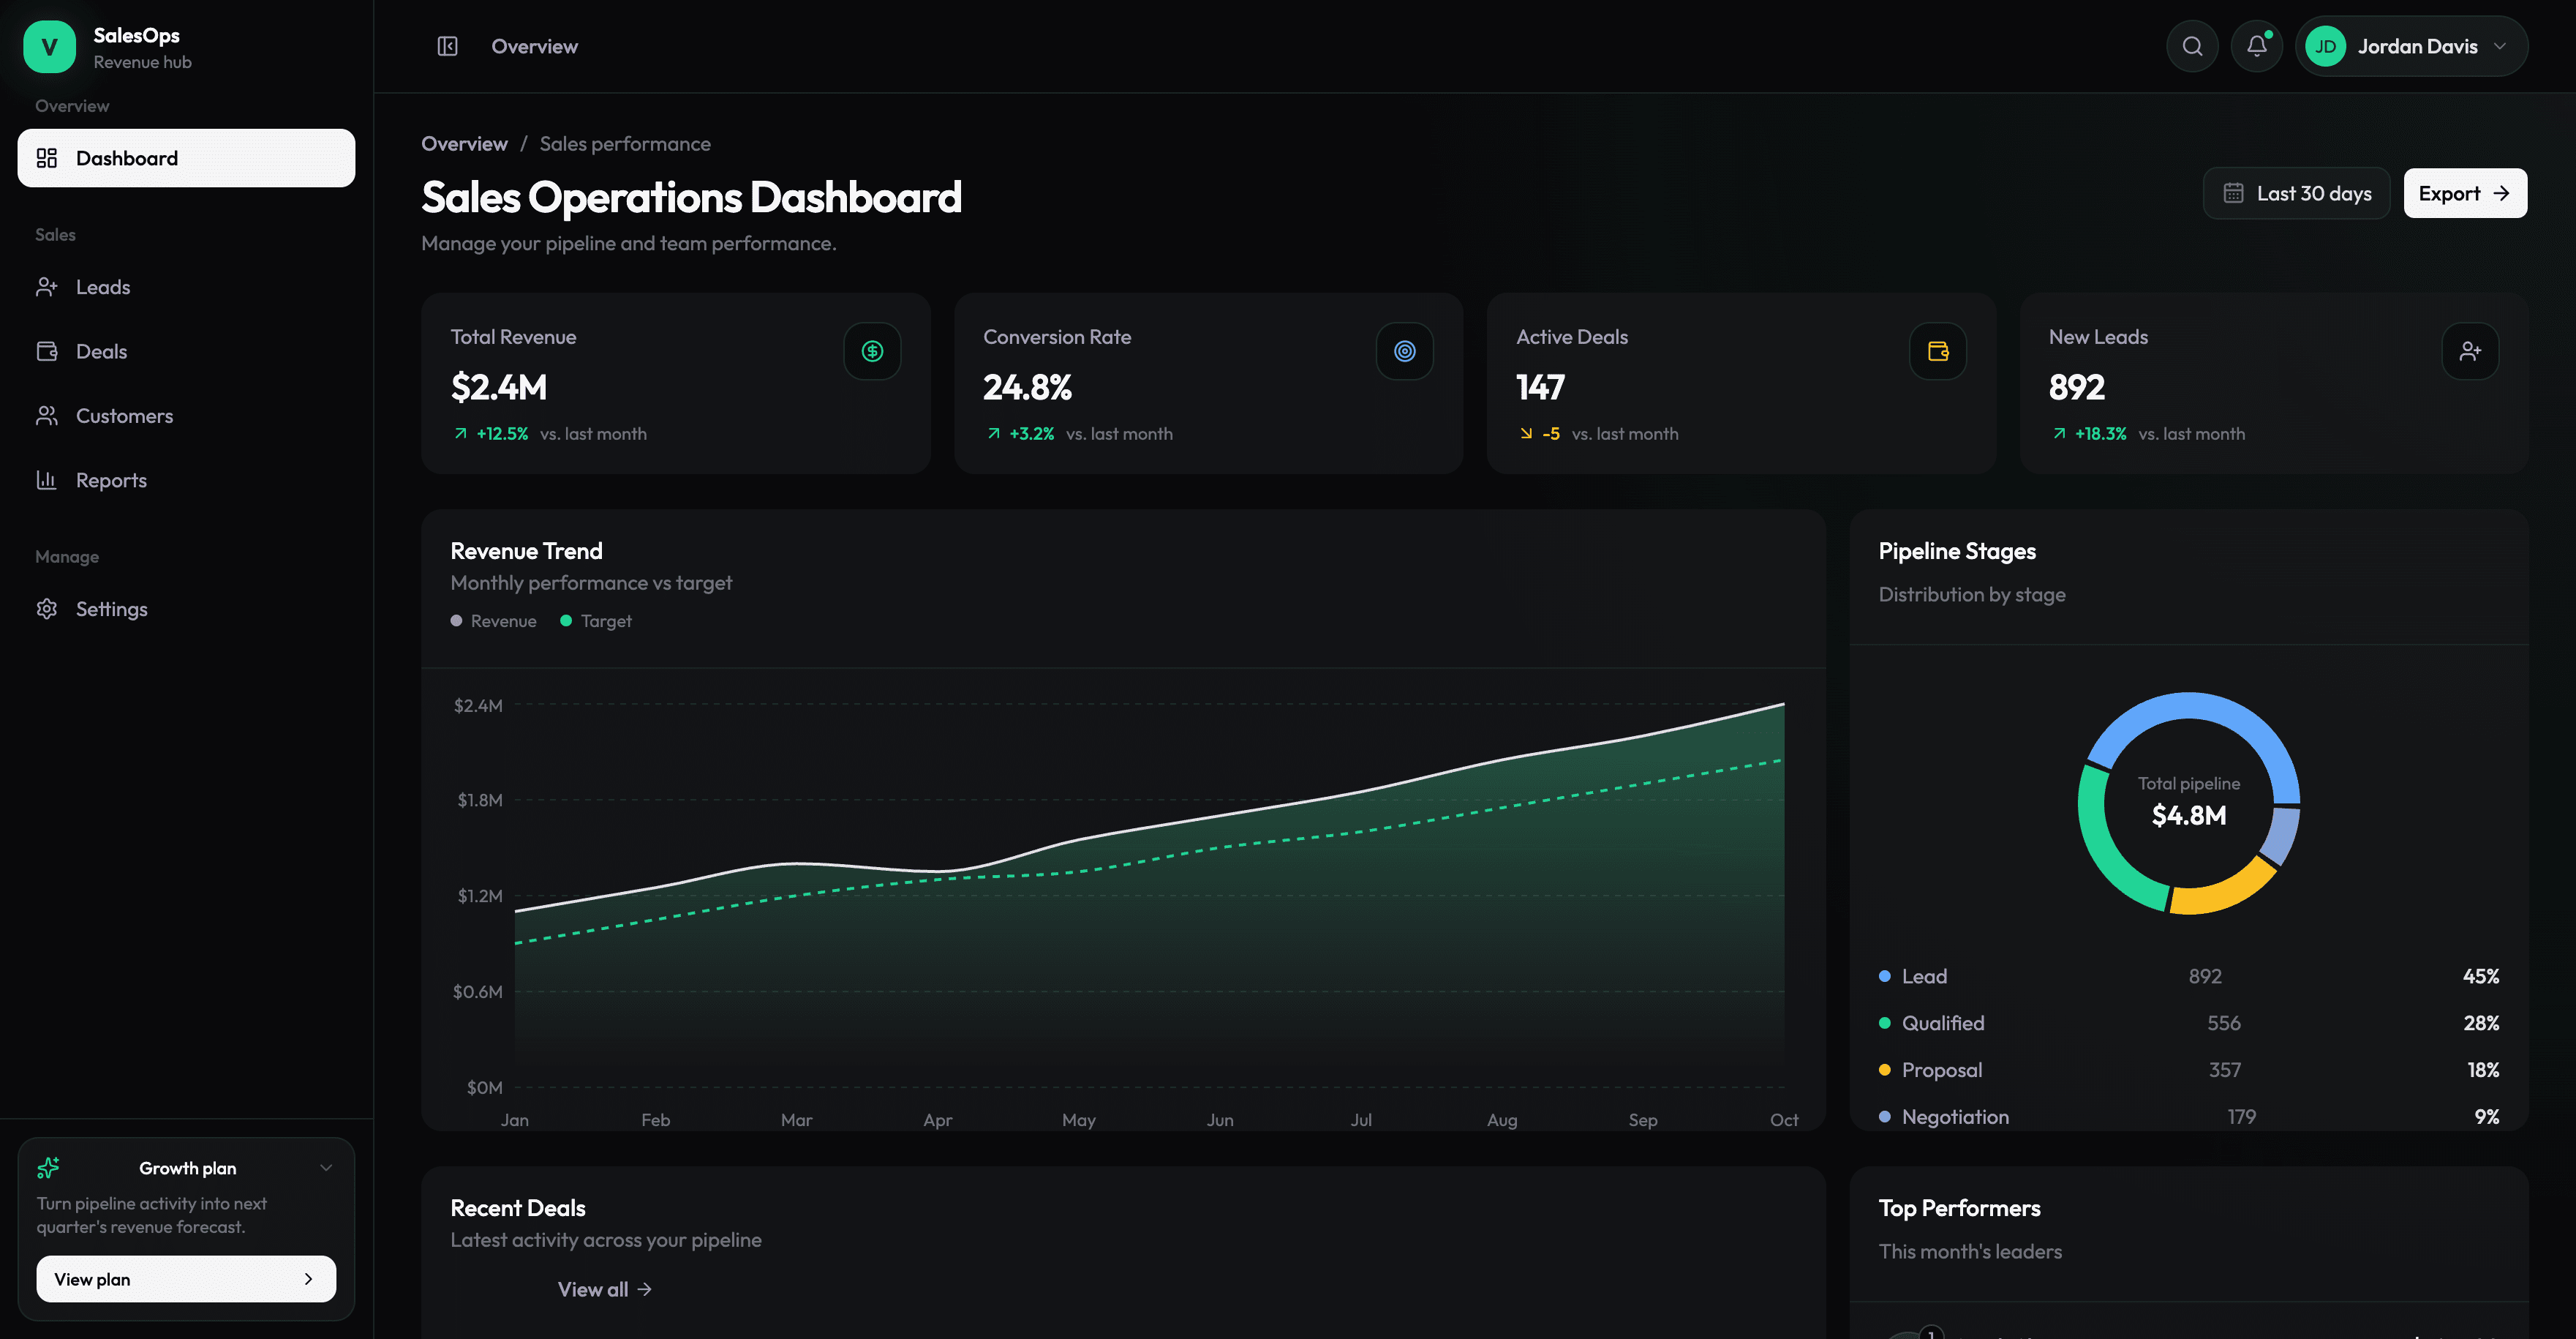This screenshot has width=2576, height=1339.
Task: Click the Dashboard grid icon in the sidebar
Action: tap(47, 158)
